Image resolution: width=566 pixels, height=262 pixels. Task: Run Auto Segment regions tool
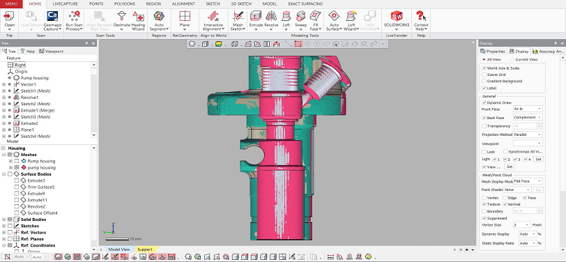point(159,21)
